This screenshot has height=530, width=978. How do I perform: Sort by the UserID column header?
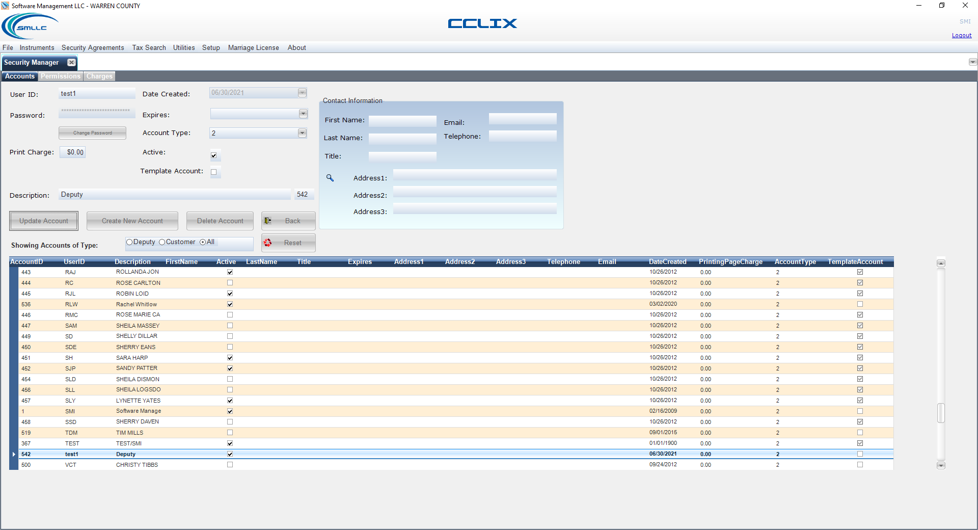pos(74,261)
